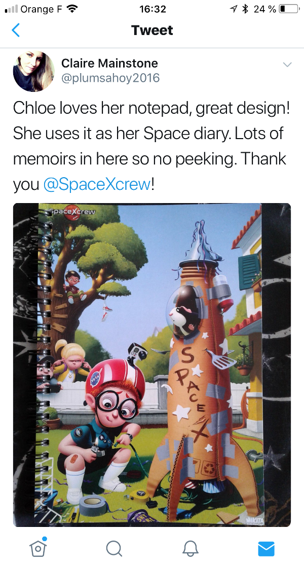Screen dimensions: 304x564
Task: Tap the Orange F carrier label
Action: pyautogui.click(x=41, y=9)
